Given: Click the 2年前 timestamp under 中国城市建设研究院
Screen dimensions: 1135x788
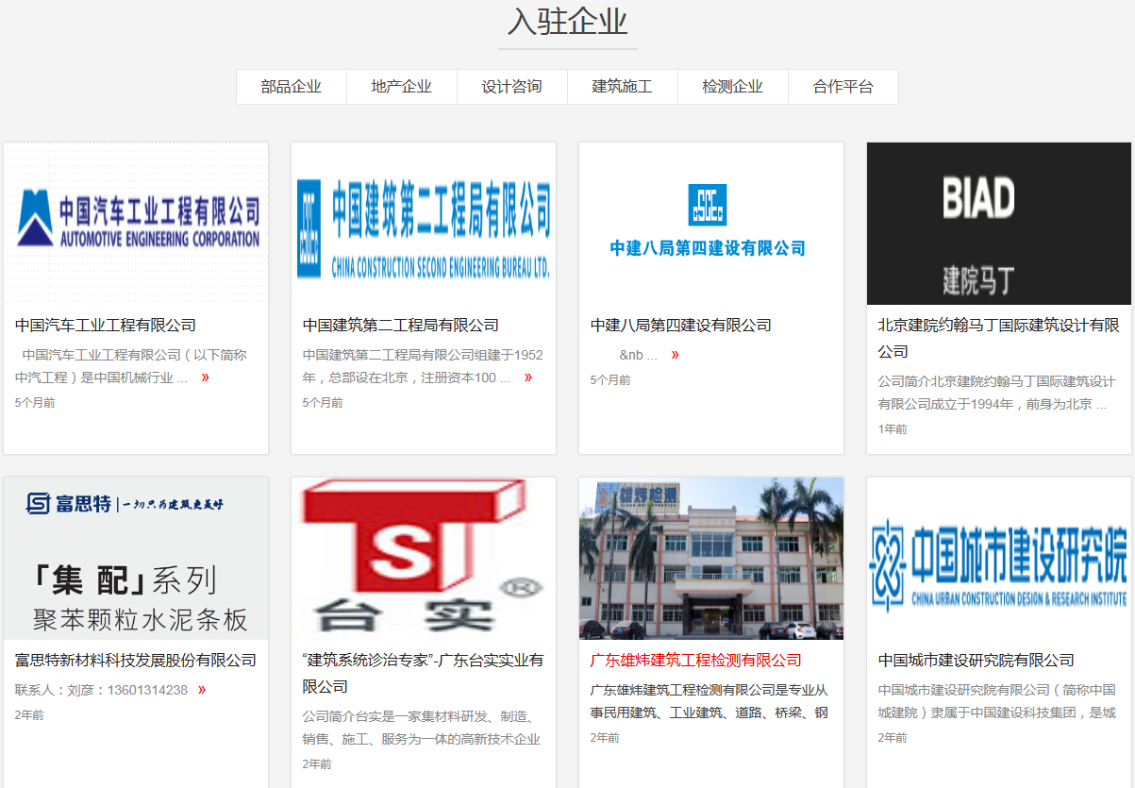Looking at the screenshot, I should [x=893, y=738].
